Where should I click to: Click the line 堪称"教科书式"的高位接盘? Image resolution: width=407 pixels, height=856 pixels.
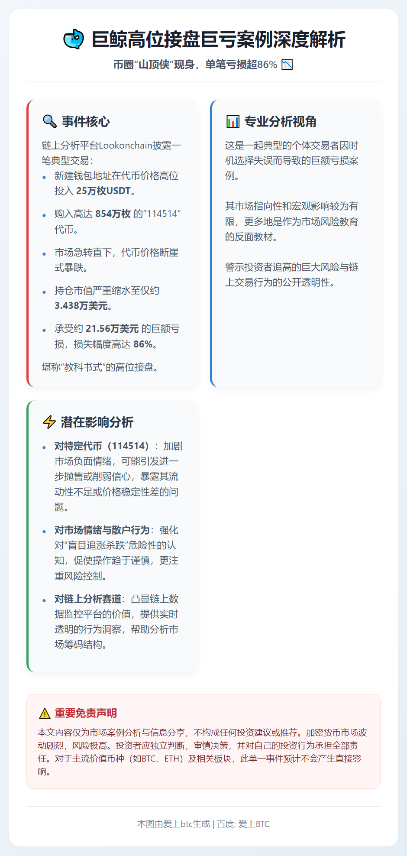(101, 367)
